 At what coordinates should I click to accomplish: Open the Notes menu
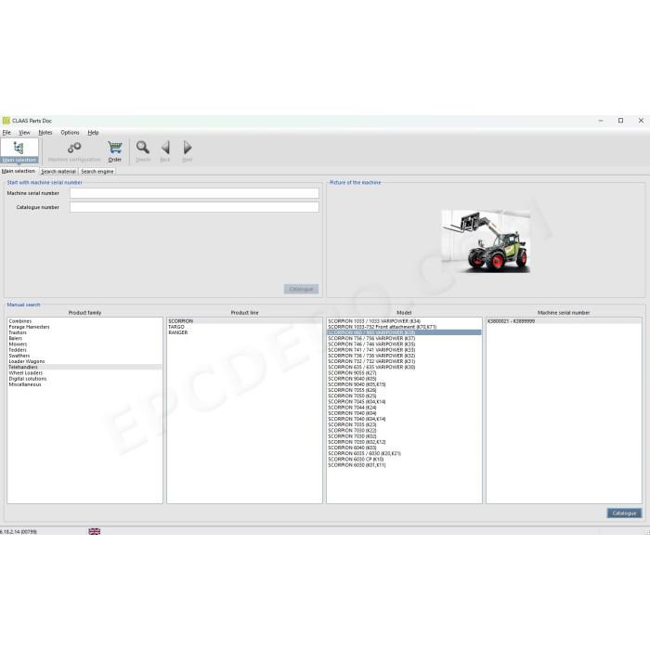(45, 133)
